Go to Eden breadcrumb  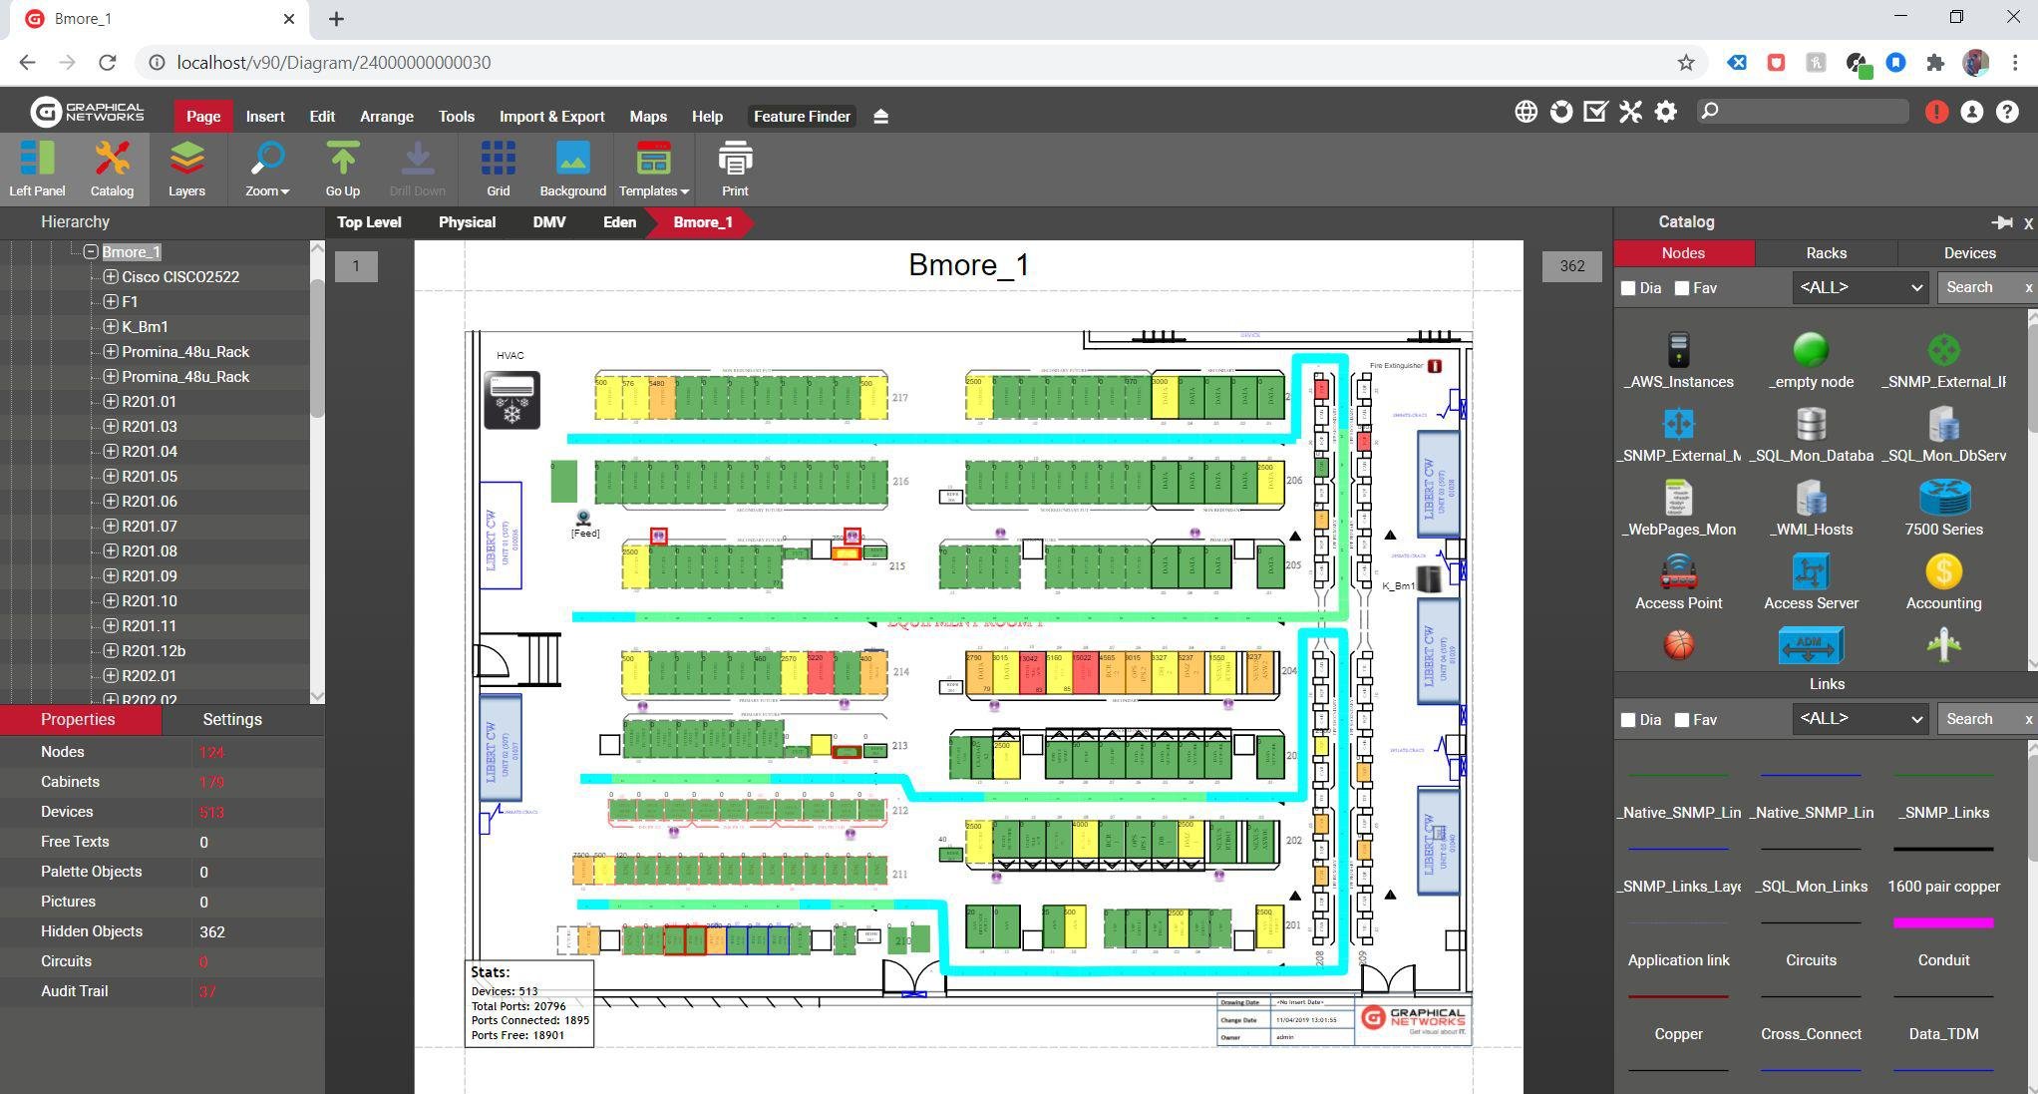(x=619, y=222)
